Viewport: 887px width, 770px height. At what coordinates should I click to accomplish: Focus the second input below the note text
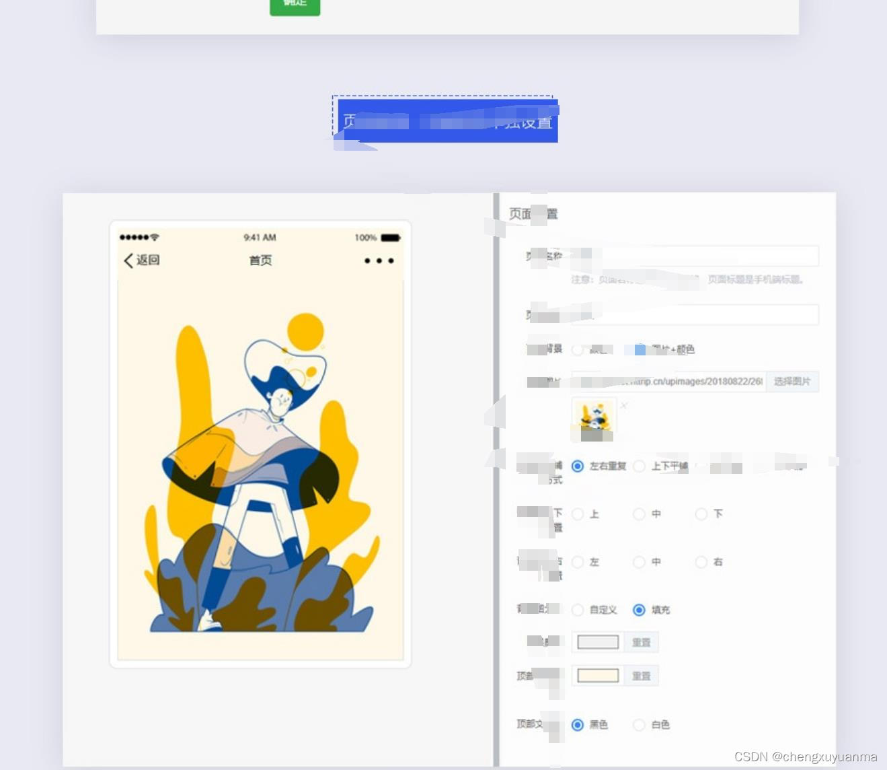(695, 314)
